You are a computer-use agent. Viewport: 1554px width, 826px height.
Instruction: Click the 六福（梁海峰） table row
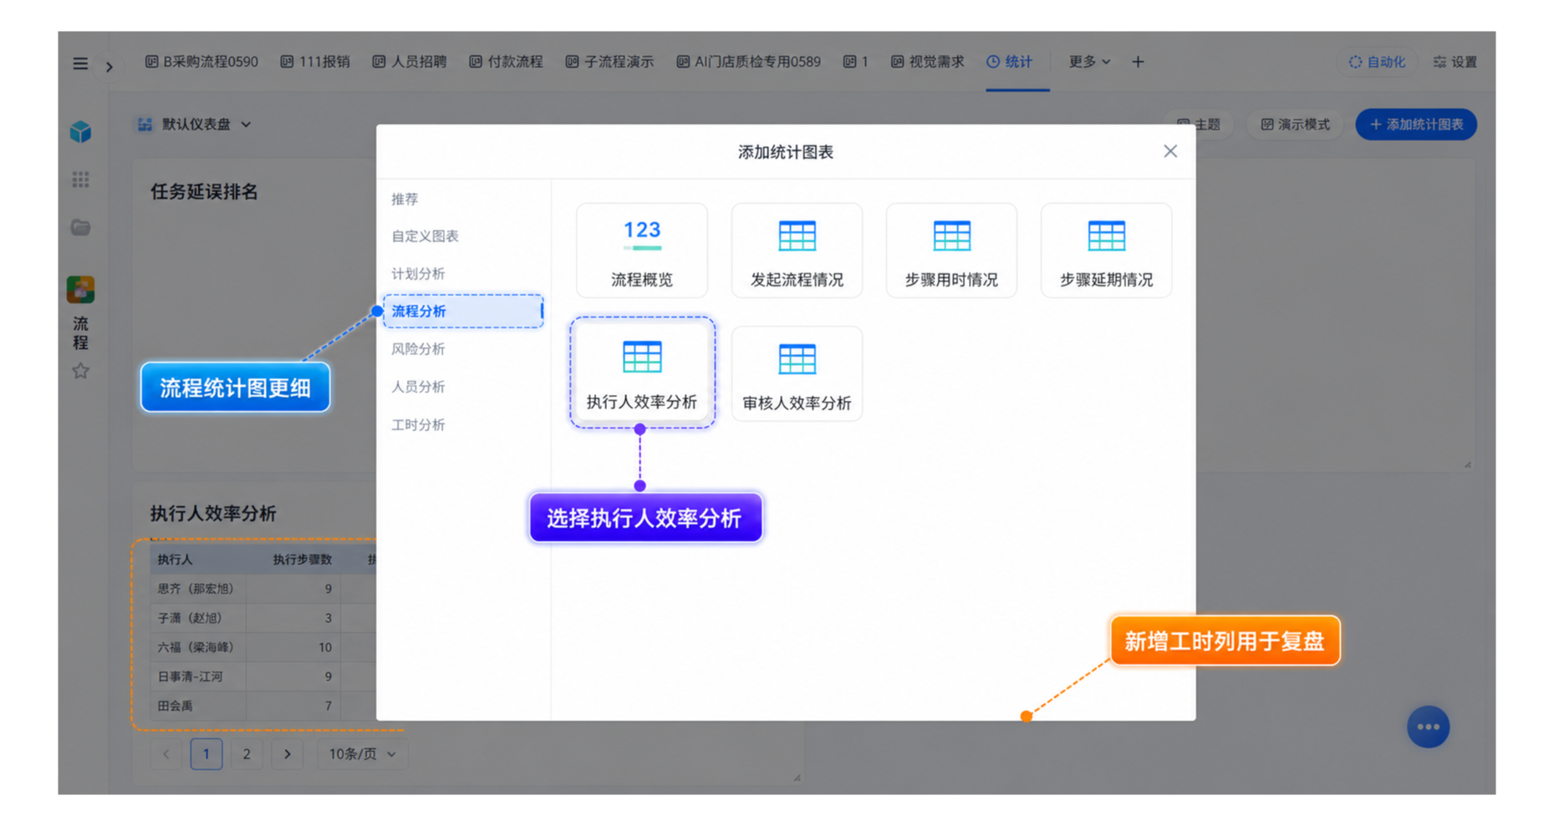point(263,647)
